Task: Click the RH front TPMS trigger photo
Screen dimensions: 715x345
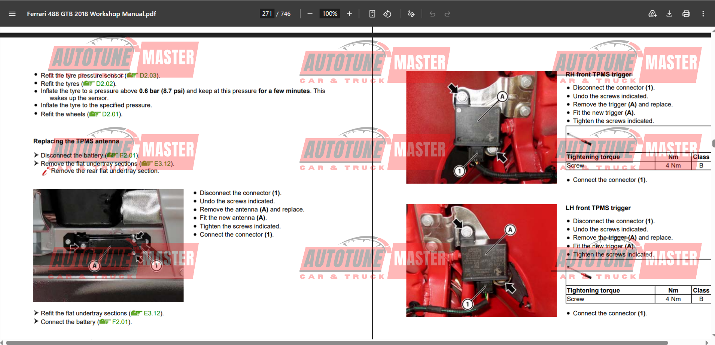Action: [481, 127]
